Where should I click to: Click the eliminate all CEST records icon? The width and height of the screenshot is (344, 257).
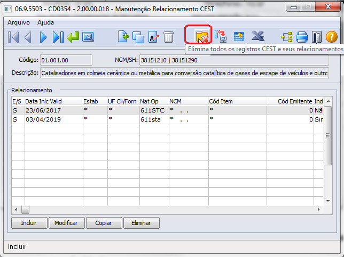click(202, 37)
